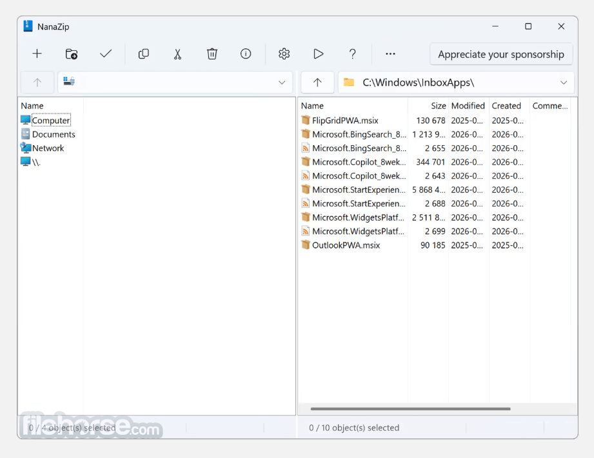Click the NanaZip app icon in title bar
This screenshot has width=594, height=458.
pos(28,26)
